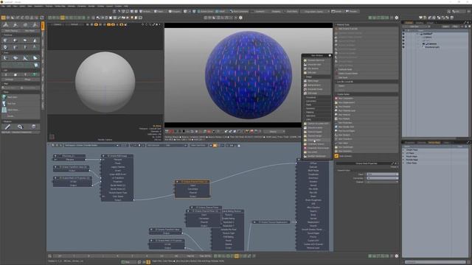Image resolution: width=472 pixels, height=265 pixels.
Task: Open the third field dropdown in the properties panel
Action: [382, 182]
